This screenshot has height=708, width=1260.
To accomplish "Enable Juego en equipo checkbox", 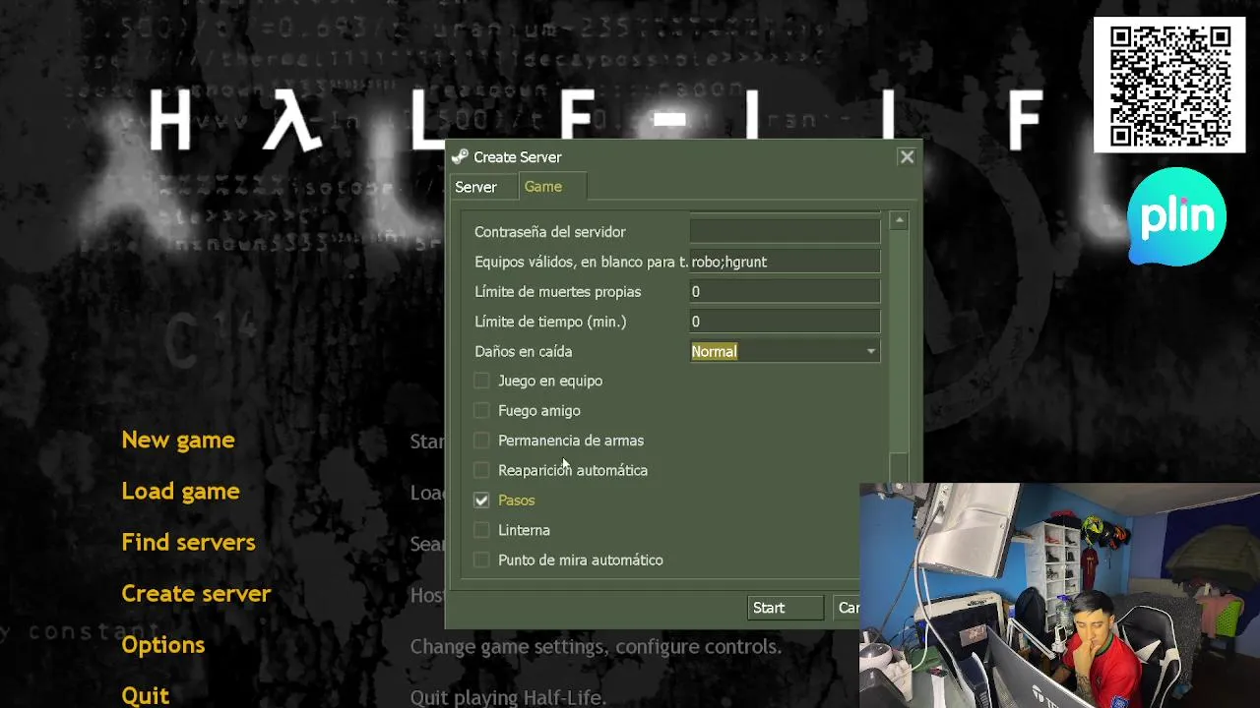I will tap(481, 381).
